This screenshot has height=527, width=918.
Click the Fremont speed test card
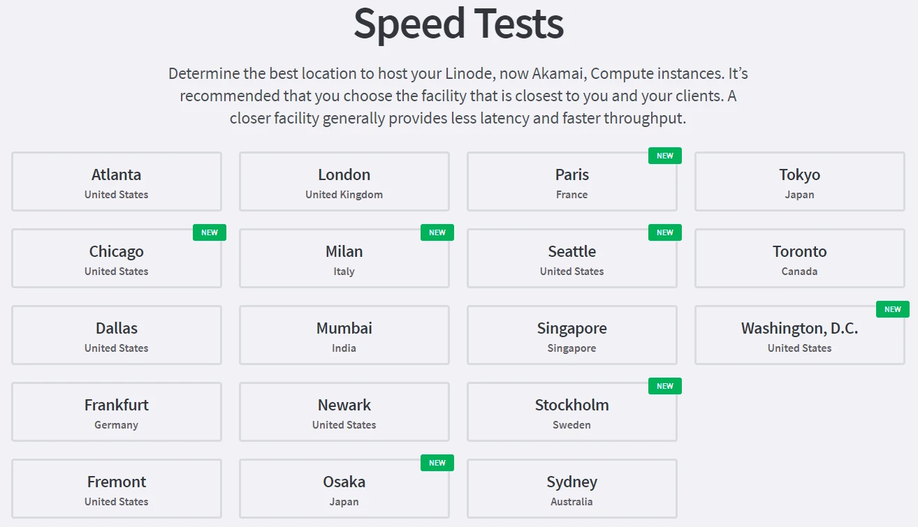click(x=117, y=489)
